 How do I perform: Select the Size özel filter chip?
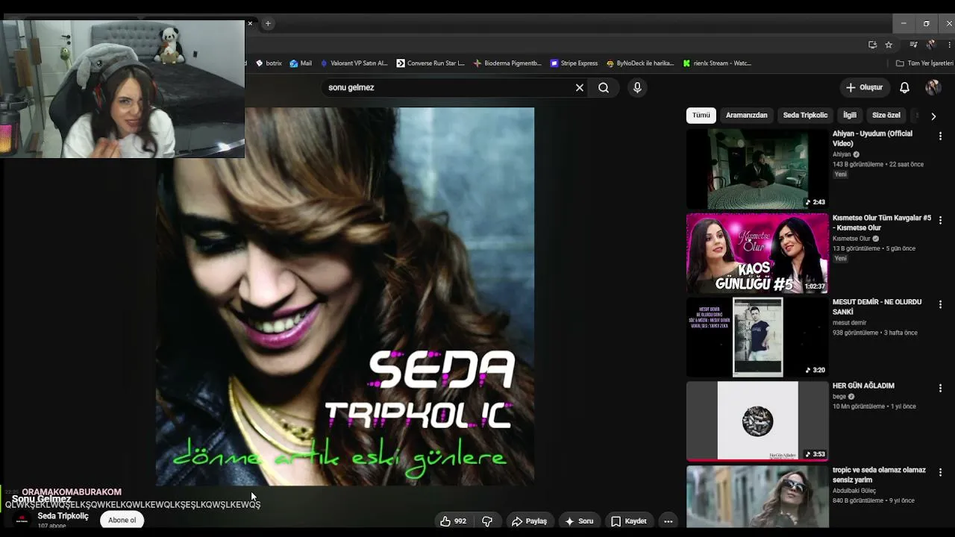pos(886,116)
